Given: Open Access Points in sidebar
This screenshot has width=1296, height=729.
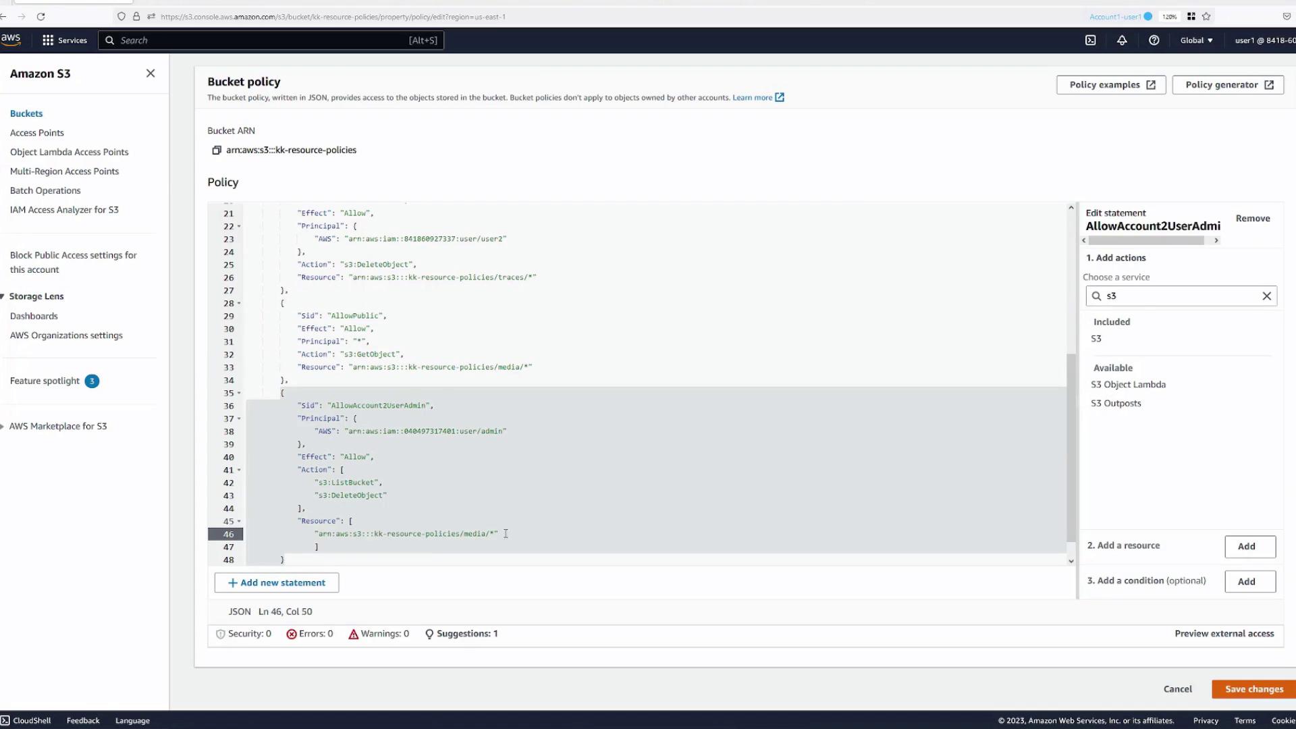Looking at the screenshot, I should [36, 133].
